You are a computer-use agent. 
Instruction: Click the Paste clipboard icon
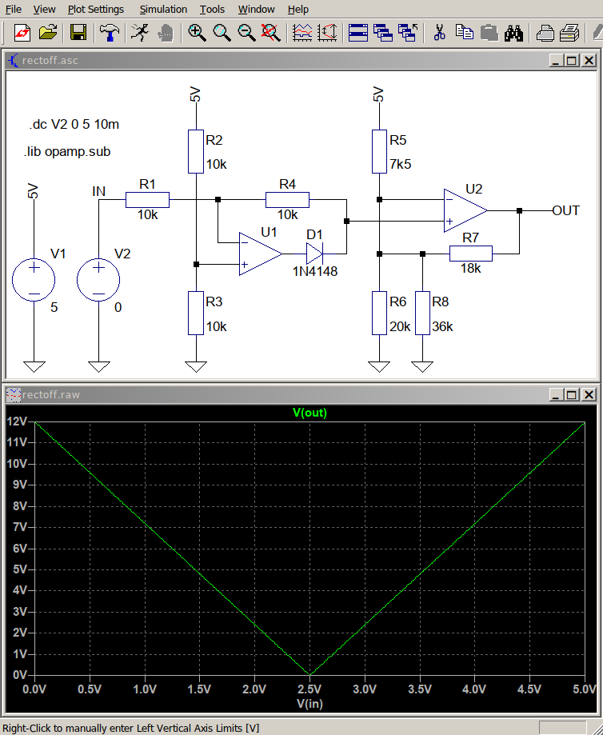tap(489, 33)
